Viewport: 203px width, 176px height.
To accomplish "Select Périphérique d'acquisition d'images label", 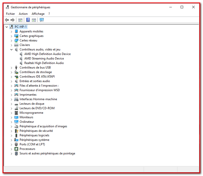I will [x=43, y=126].
